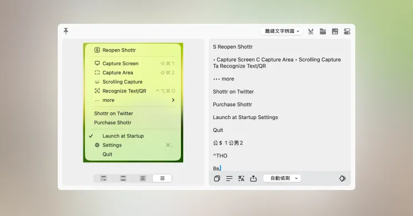
Task: Select the second layout segment
Action: pos(123,178)
